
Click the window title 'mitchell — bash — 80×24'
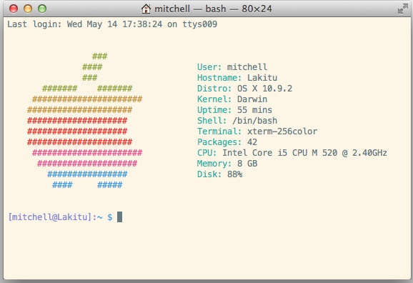213,9
